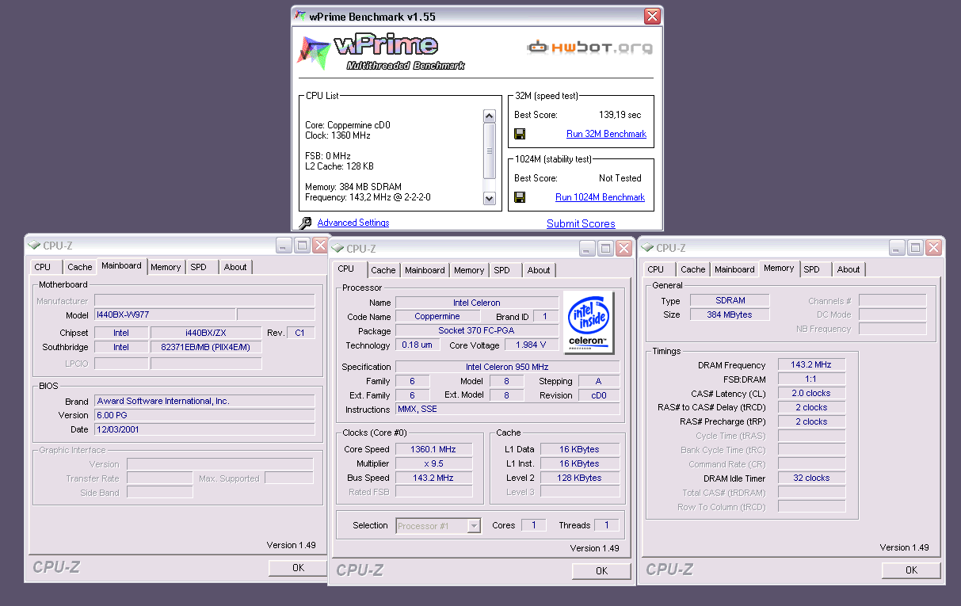Click the Intel Inside Celeron logo
This screenshot has width=961, height=606.
point(588,322)
